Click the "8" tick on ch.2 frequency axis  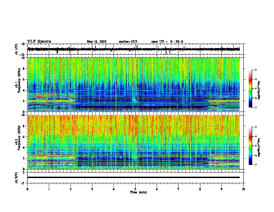tap(24, 126)
